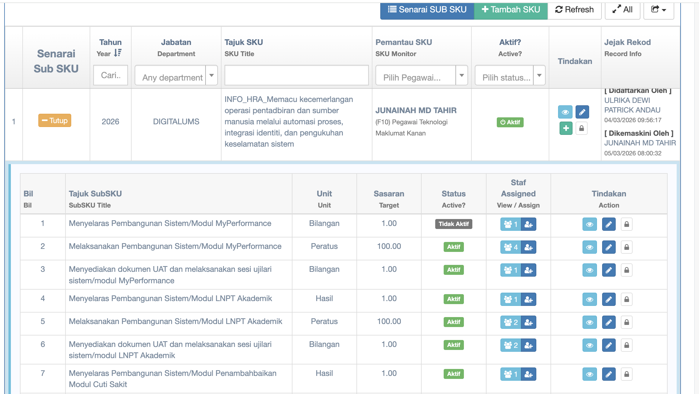Image resolution: width=699 pixels, height=394 pixels.
Task: Open the Pilih Pegawai dropdown
Action: (421, 75)
